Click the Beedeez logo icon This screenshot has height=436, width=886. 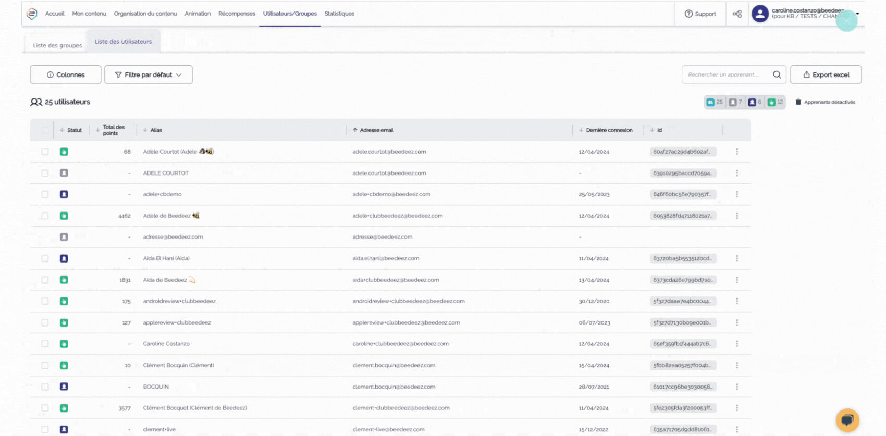point(32,14)
